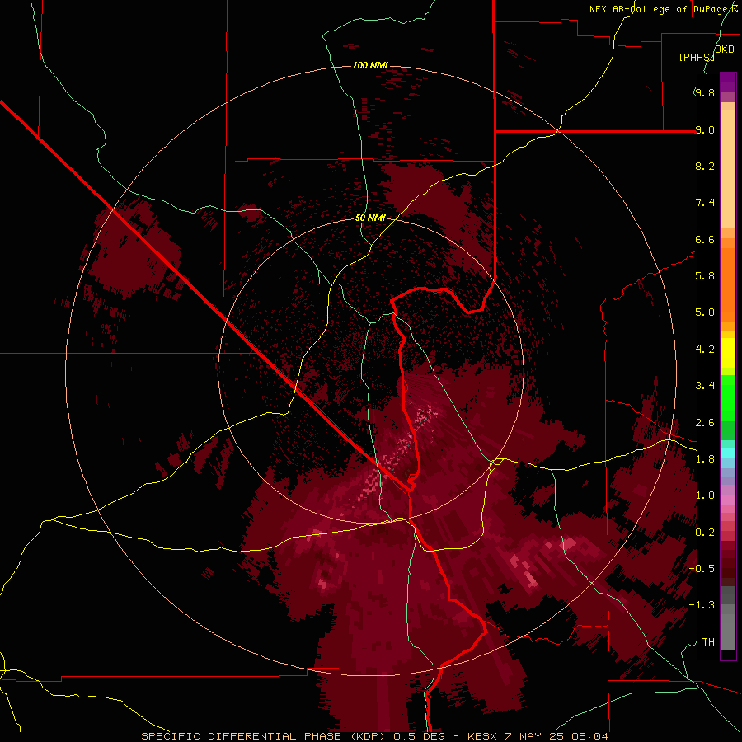Image resolution: width=742 pixels, height=742 pixels.
Task: Click the KESX radar site identifier
Action: [x=481, y=736]
